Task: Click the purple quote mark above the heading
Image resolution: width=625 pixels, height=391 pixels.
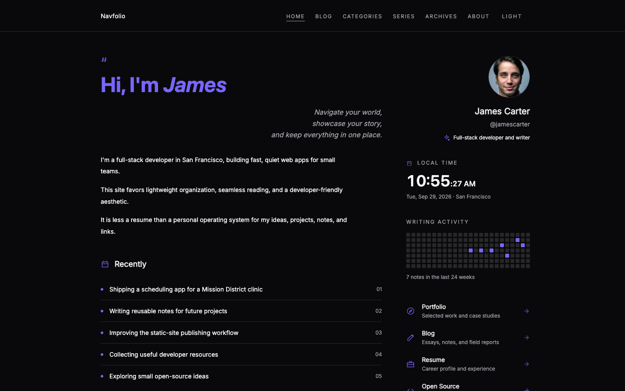Action: tap(104, 60)
